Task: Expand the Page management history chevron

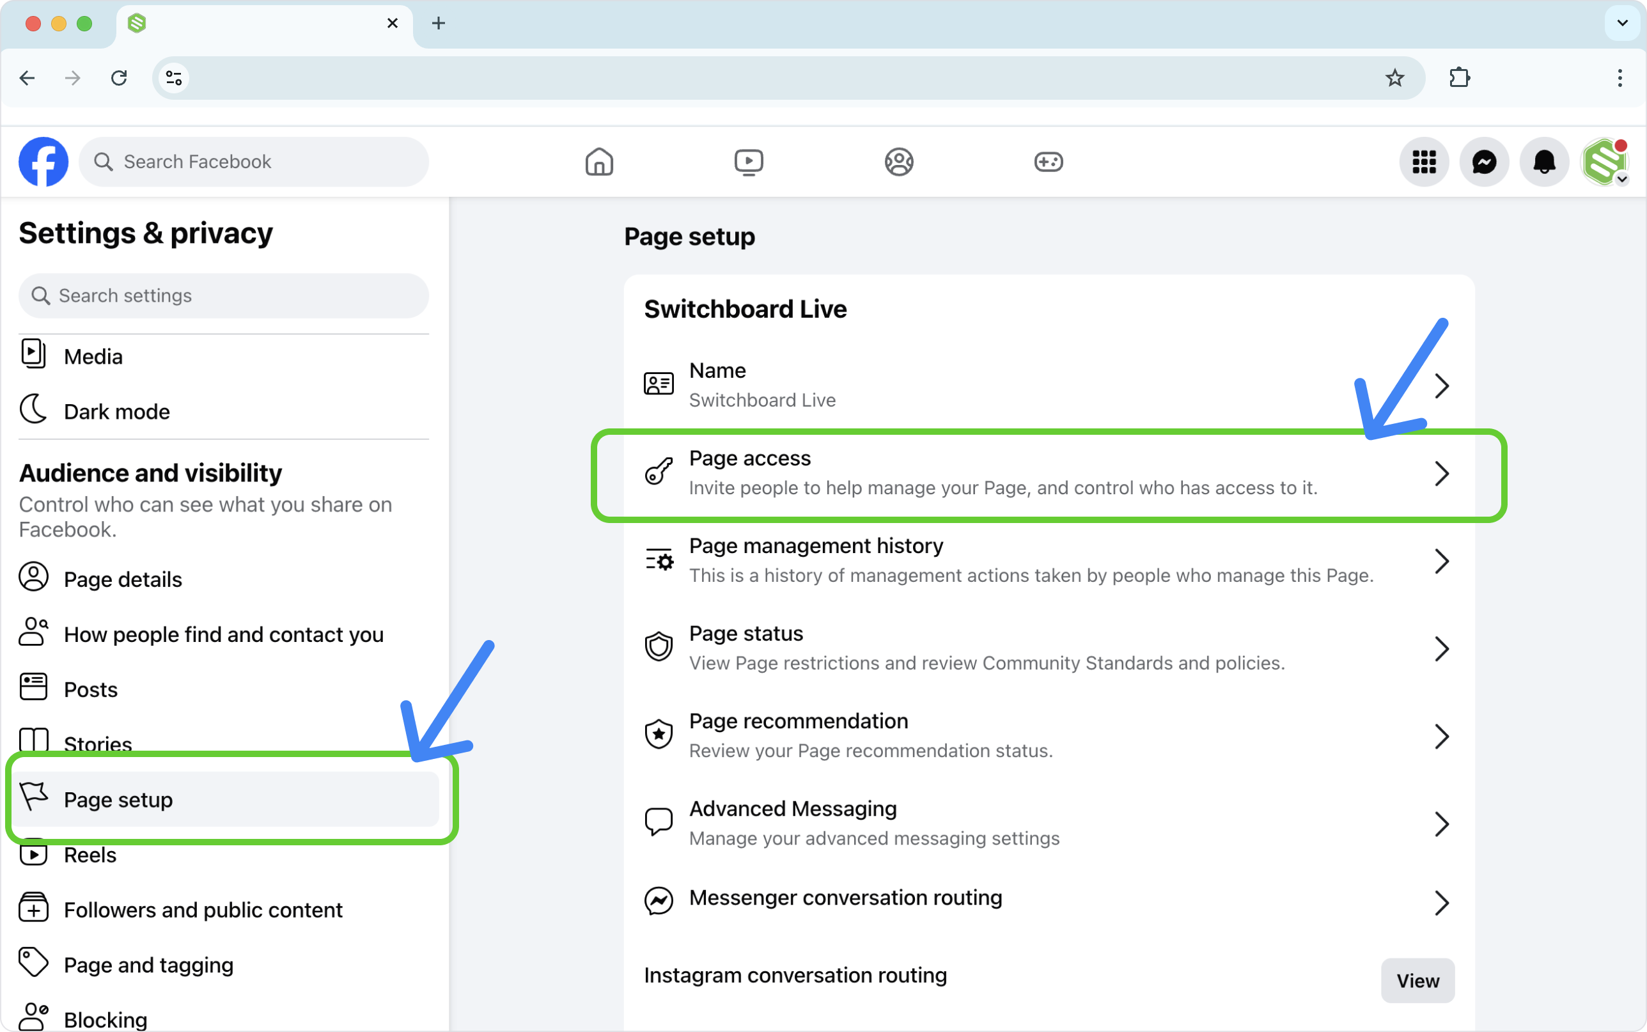Action: click(x=1441, y=561)
